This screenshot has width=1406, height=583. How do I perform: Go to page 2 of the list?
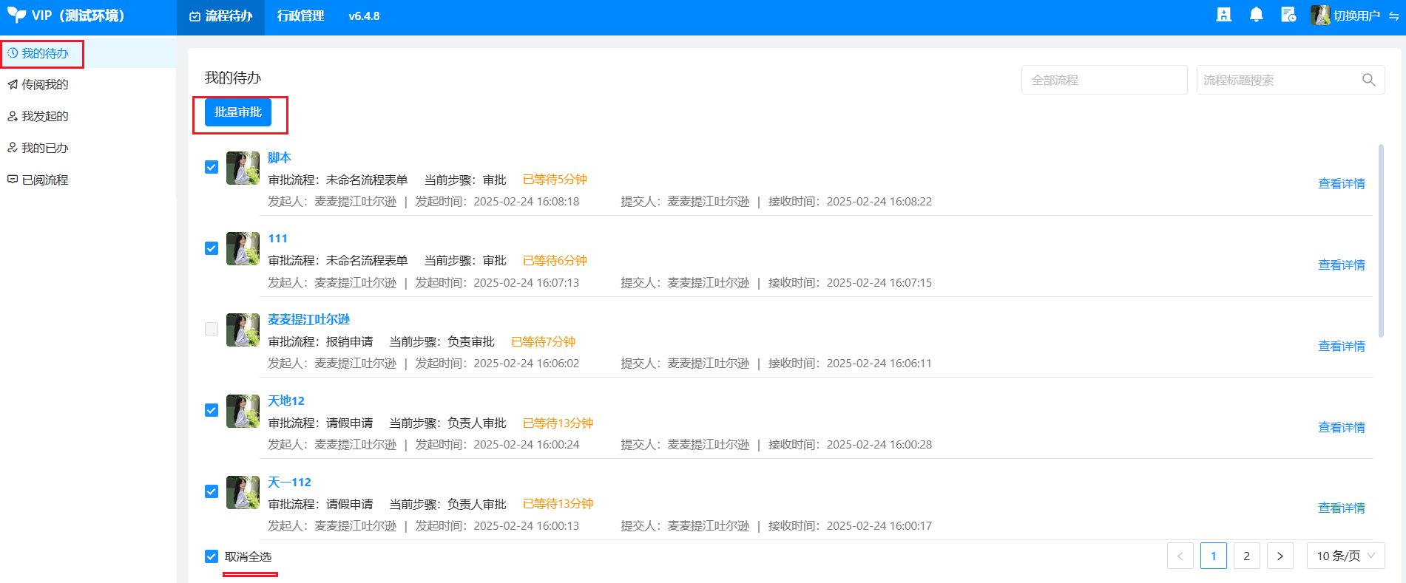point(1246,556)
